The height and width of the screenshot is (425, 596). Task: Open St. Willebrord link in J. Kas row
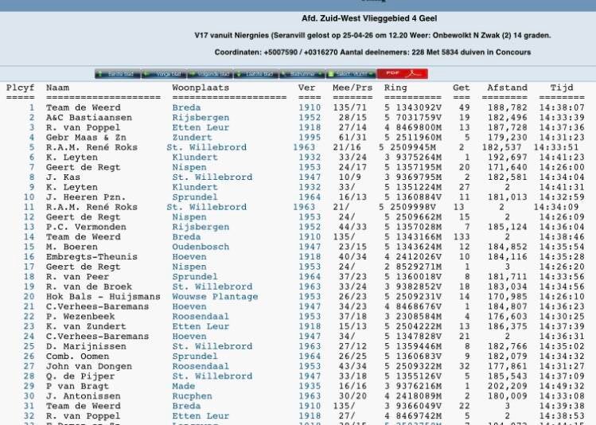point(212,177)
